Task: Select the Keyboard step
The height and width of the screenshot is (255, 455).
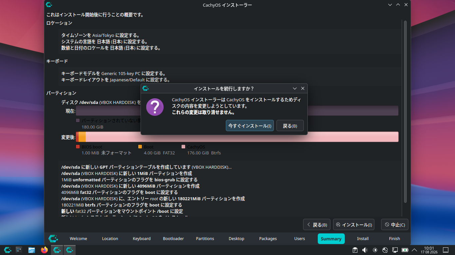Action: pos(142,238)
